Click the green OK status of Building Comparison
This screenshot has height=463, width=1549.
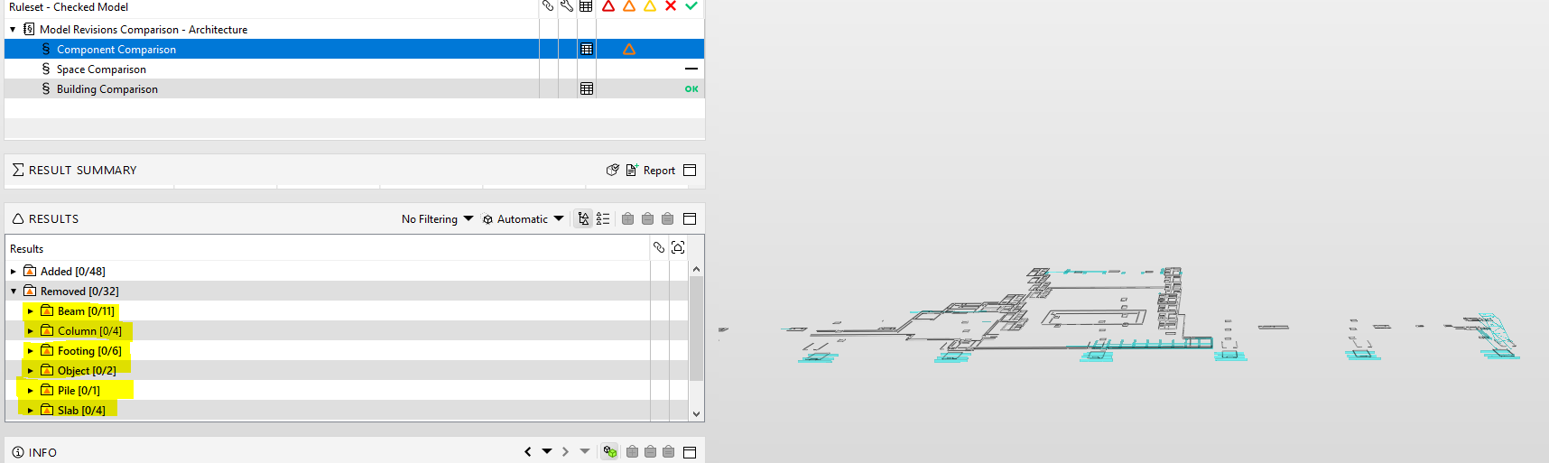pos(691,89)
